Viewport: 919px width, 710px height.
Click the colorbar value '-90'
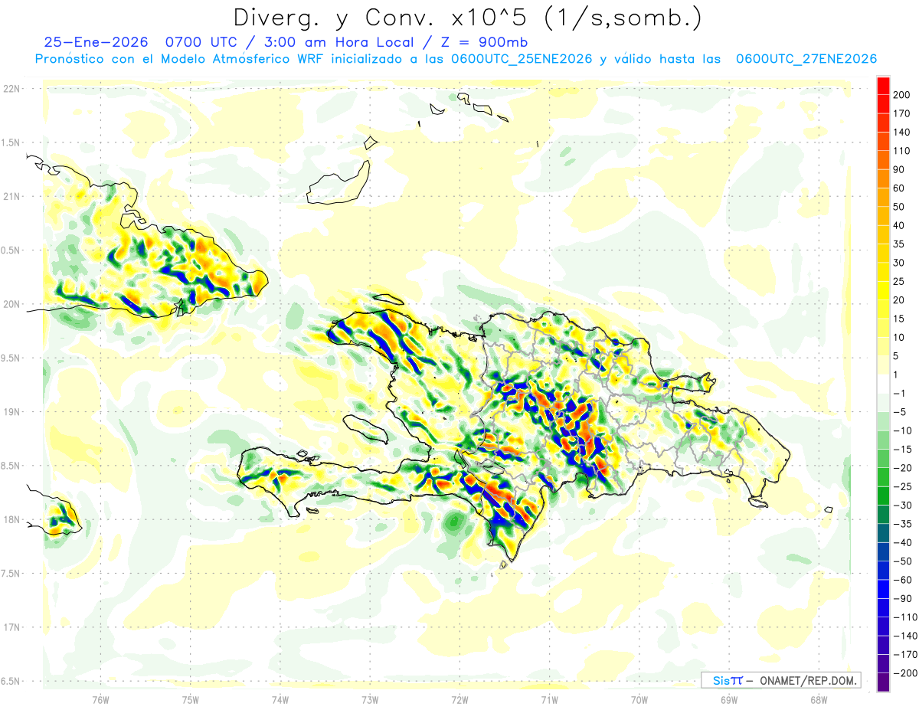coord(904,598)
